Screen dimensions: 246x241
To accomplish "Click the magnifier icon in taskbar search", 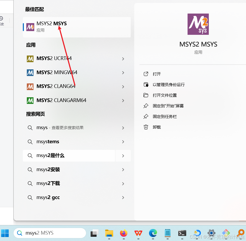I will click(20, 233).
